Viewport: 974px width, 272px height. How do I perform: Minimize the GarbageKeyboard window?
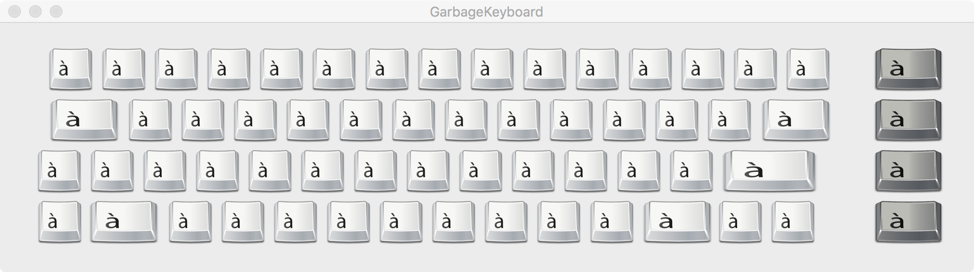[35, 11]
